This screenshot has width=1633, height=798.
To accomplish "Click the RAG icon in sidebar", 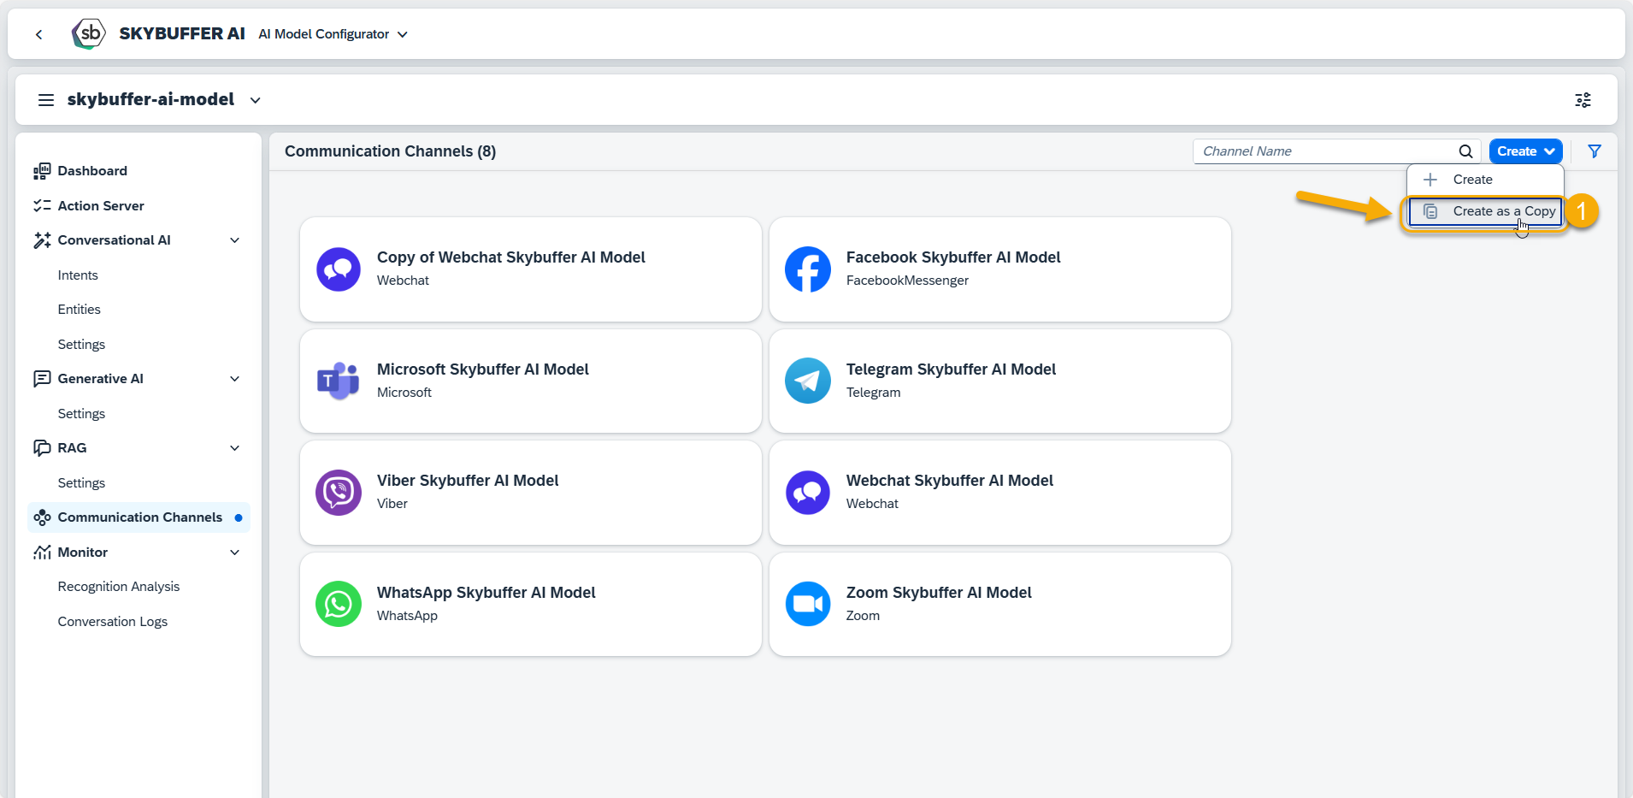I will [42, 448].
